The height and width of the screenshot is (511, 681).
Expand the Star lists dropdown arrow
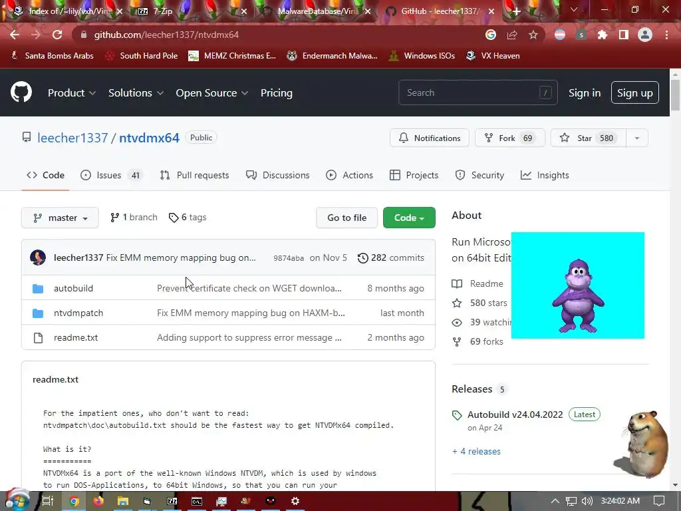click(637, 138)
